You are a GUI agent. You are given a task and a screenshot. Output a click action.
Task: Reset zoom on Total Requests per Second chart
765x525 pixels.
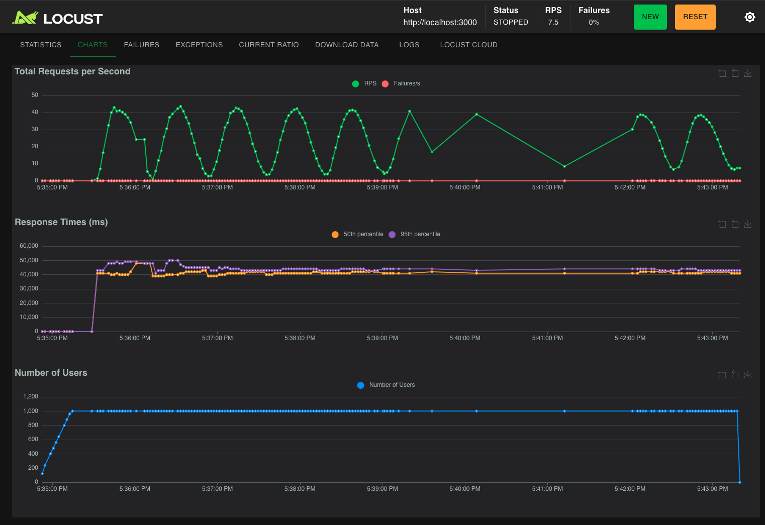pyautogui.click(x=735, y=73)
